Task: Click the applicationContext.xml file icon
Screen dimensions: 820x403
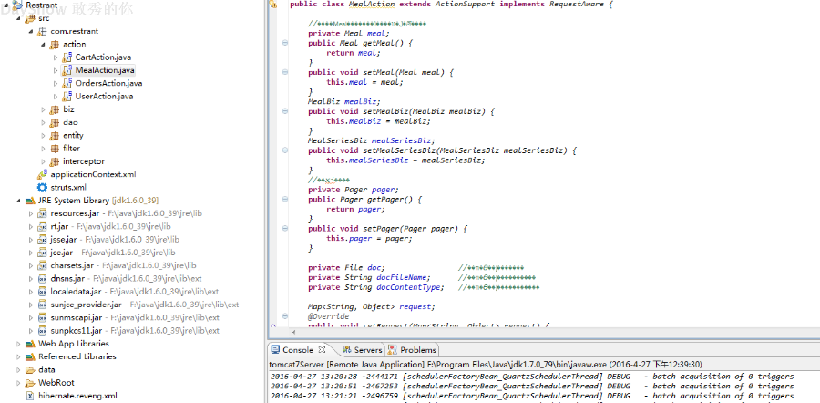Action: point(42,174)
